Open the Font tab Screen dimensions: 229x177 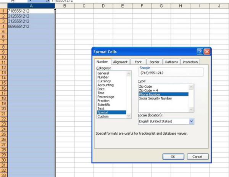coord(138,62)
